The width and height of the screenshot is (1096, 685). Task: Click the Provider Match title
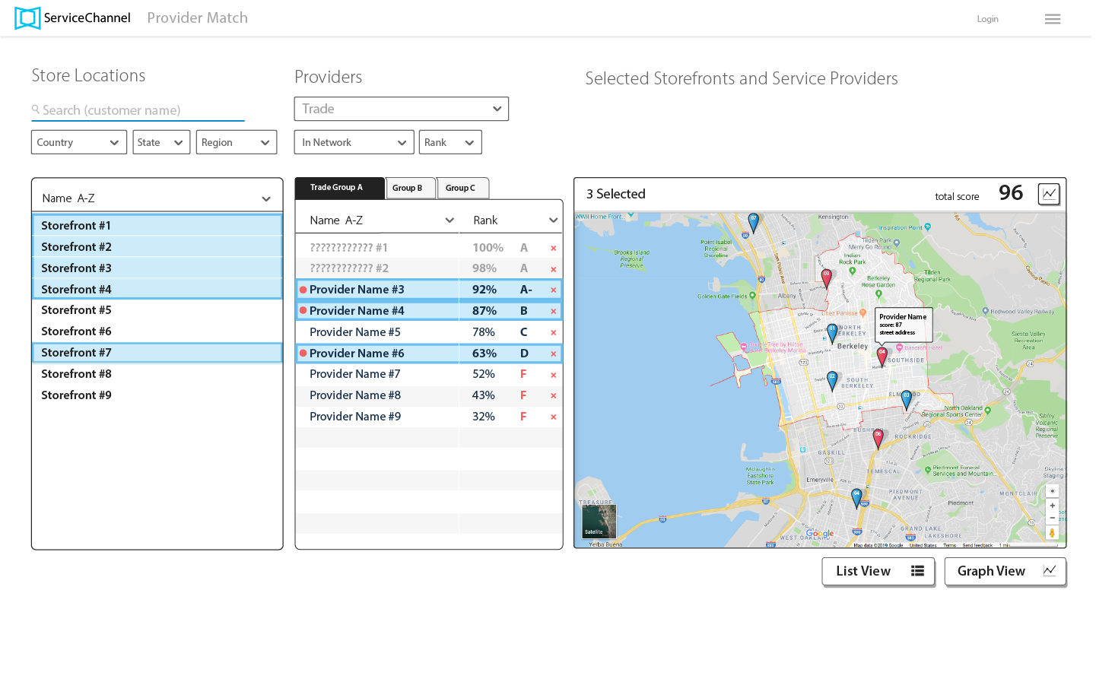click(x=197, y=17)
